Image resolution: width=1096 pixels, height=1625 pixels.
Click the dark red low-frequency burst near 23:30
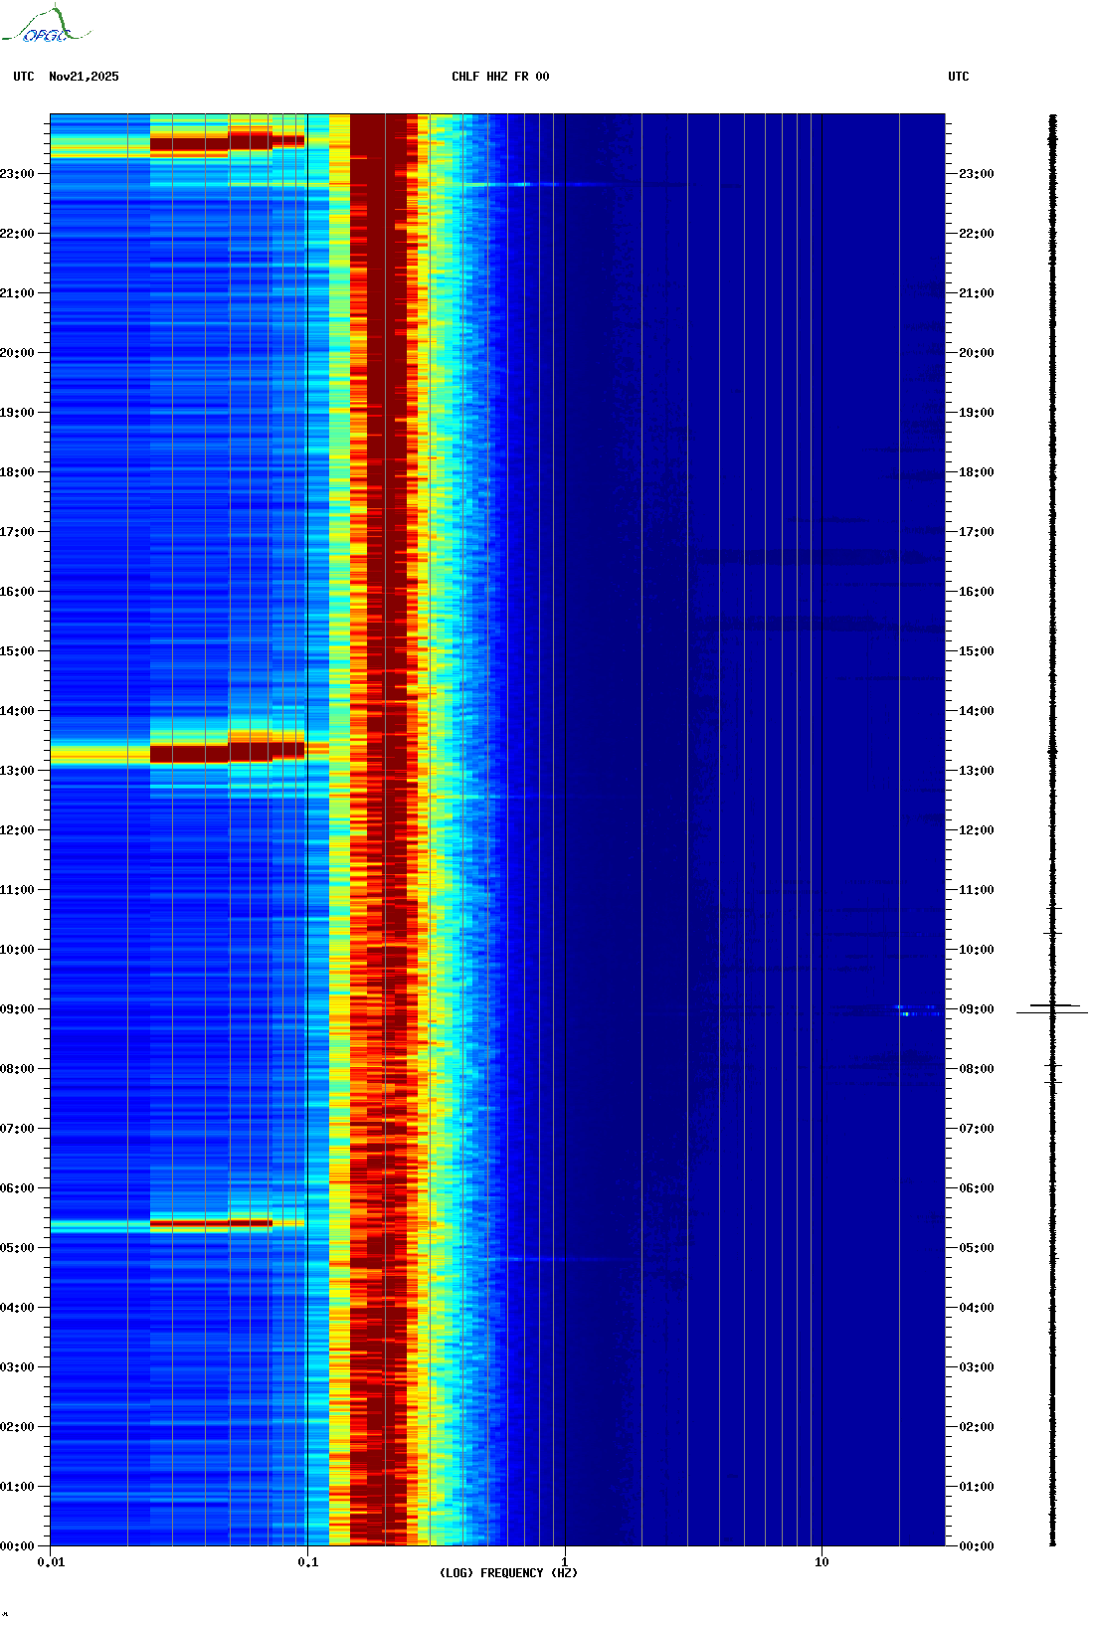[209, 143]
